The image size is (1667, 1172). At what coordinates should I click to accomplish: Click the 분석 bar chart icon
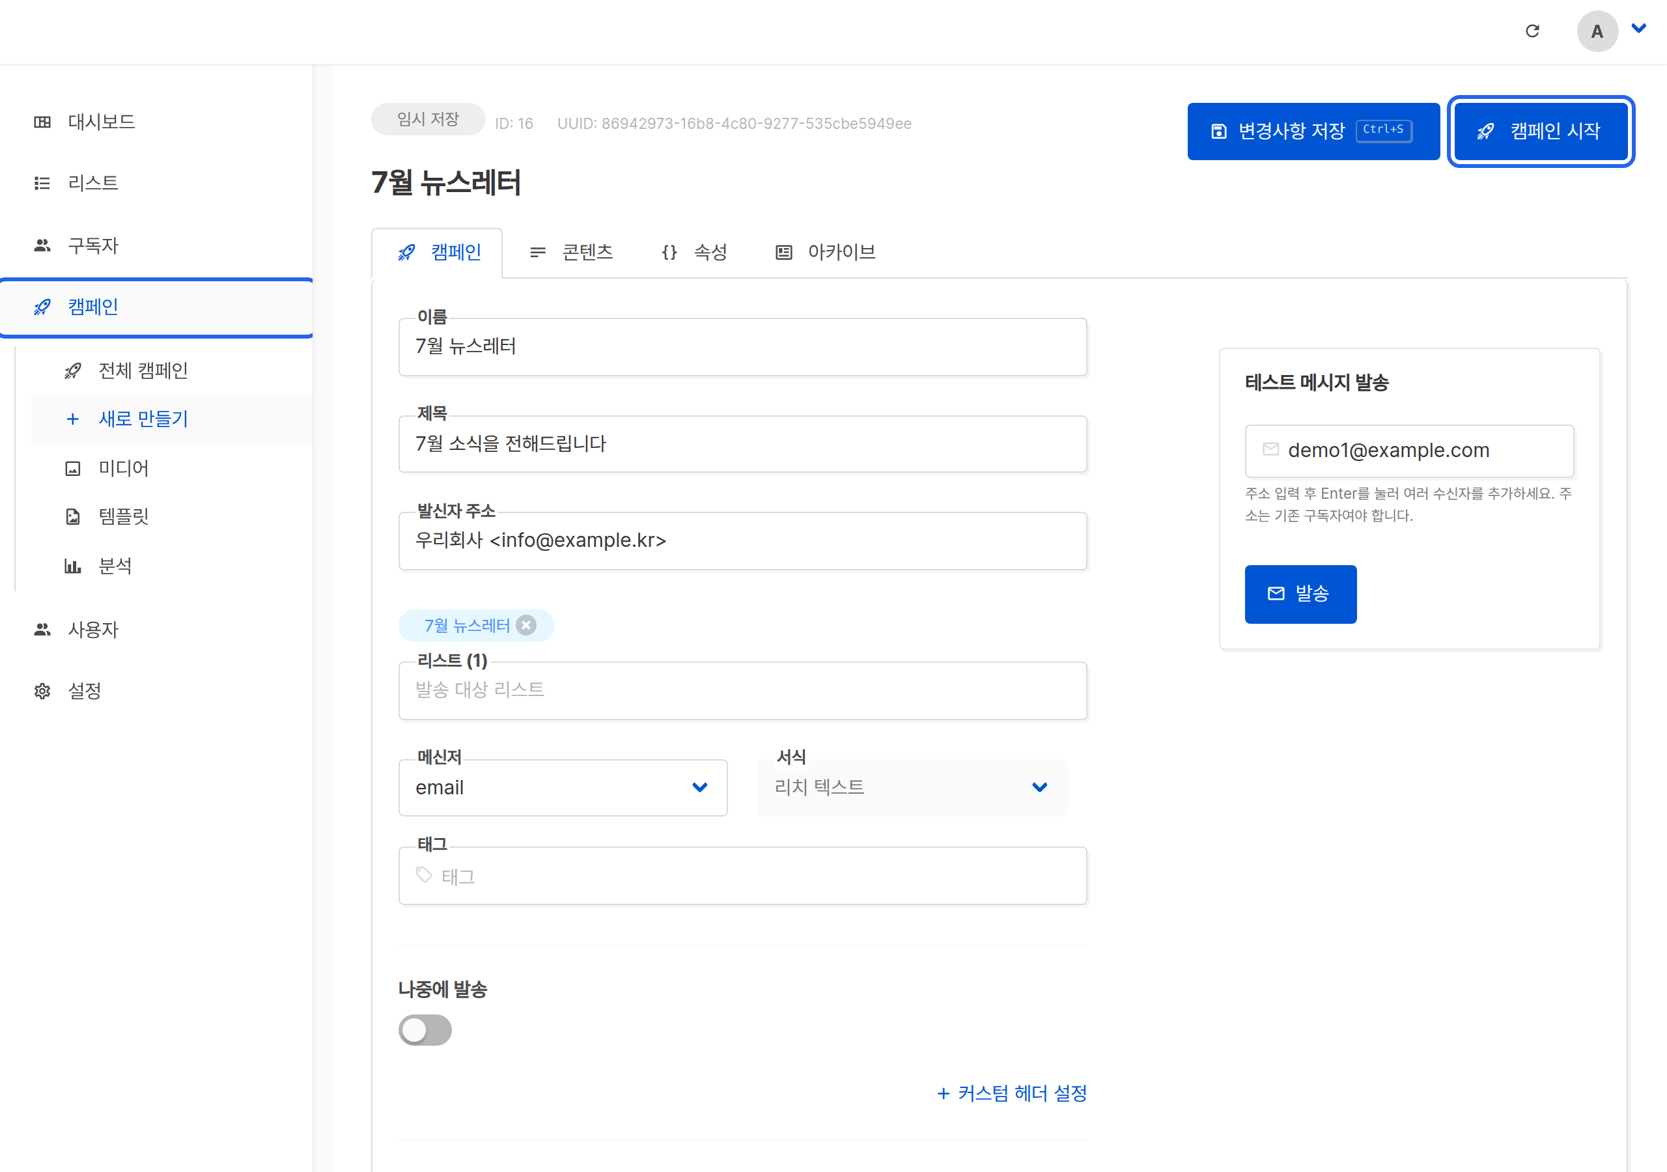(x=72, y=566)
